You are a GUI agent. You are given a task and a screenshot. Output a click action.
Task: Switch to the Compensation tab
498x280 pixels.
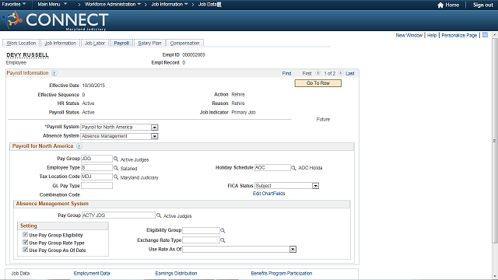click(184, 44)
